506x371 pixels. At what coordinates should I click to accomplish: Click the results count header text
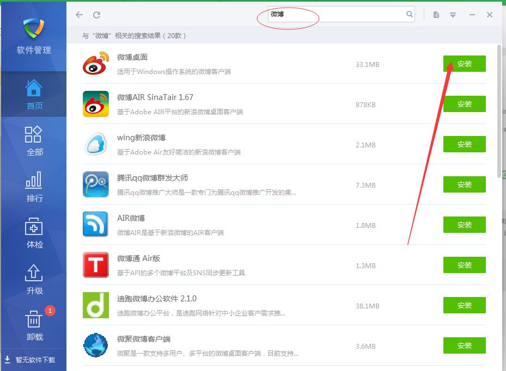(134, 36)
